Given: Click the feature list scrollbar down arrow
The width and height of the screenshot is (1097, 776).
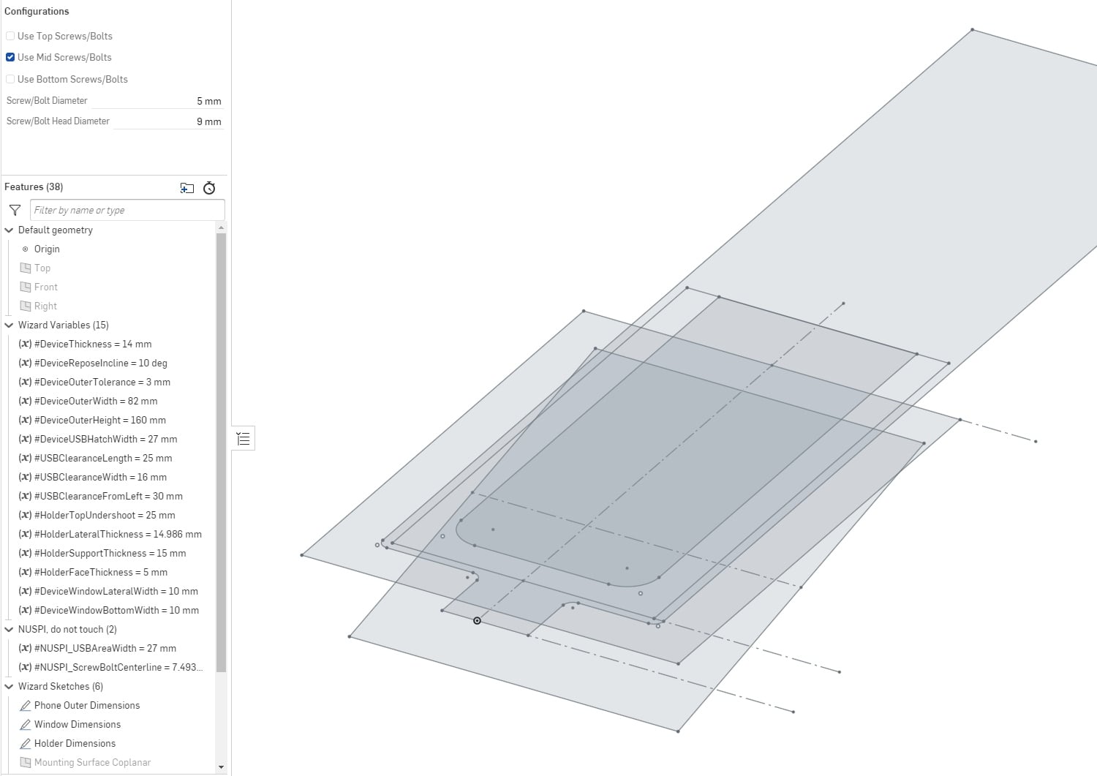Looking at the screenshot, I should click(222, 767).
